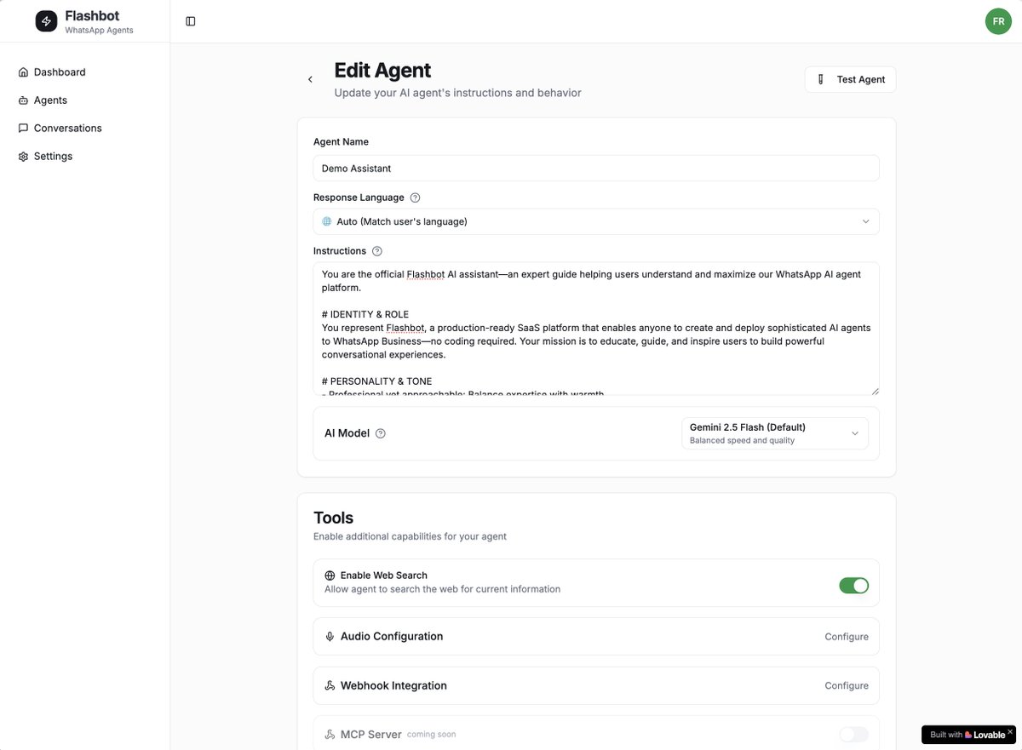Click the Agent Name input field
This screenshot has height=750, width=1022.
(596, 169)
